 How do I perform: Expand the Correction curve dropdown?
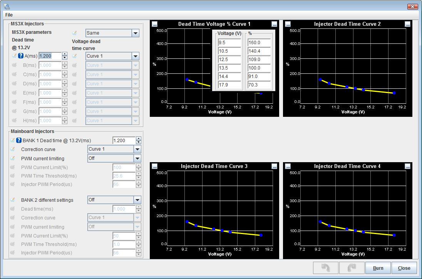137,149
